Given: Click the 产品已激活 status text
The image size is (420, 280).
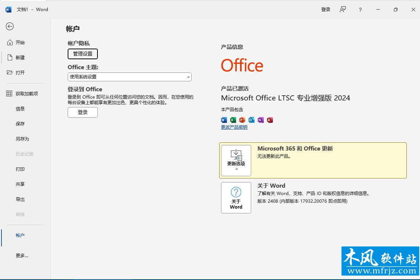Looking at the screenshot, I should tap(235, 89).
